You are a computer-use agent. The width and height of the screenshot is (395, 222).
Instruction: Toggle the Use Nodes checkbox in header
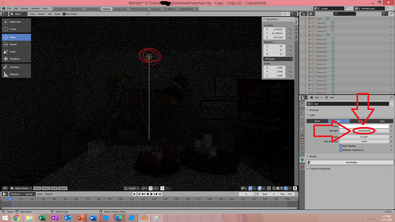click(64, 14)
